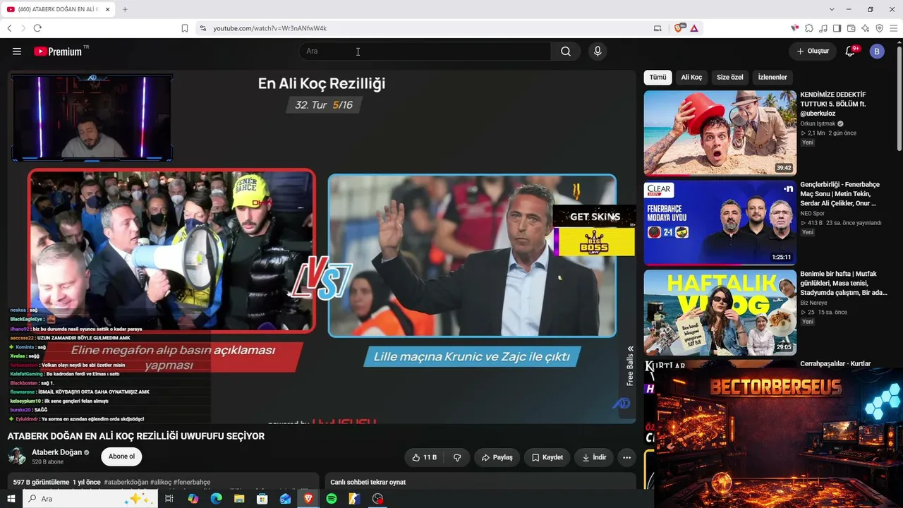Open the Haftalık Vlog video thumbnail
This screenshot has height=508, width=903.
(720, 313)
